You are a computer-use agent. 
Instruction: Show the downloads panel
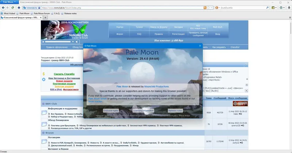click(x=289, y=8)
